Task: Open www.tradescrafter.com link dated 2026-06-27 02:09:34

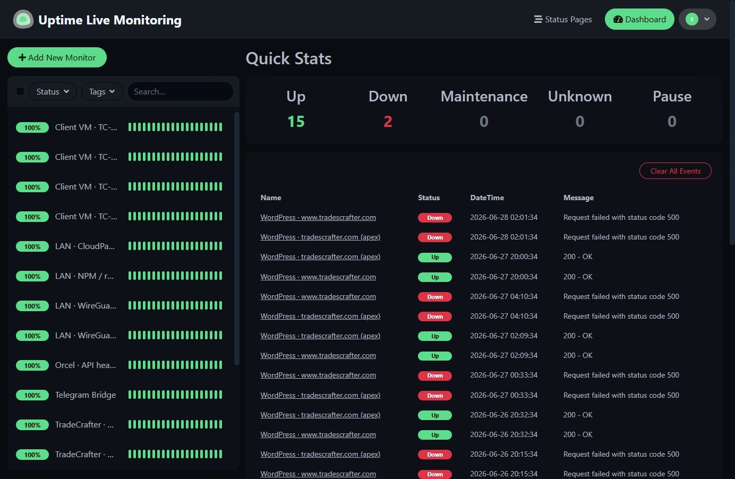Action: click(318, 355)
